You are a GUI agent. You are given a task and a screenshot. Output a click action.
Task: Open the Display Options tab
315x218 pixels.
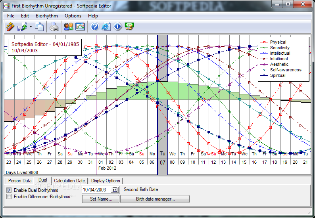(x=106, y=181)
